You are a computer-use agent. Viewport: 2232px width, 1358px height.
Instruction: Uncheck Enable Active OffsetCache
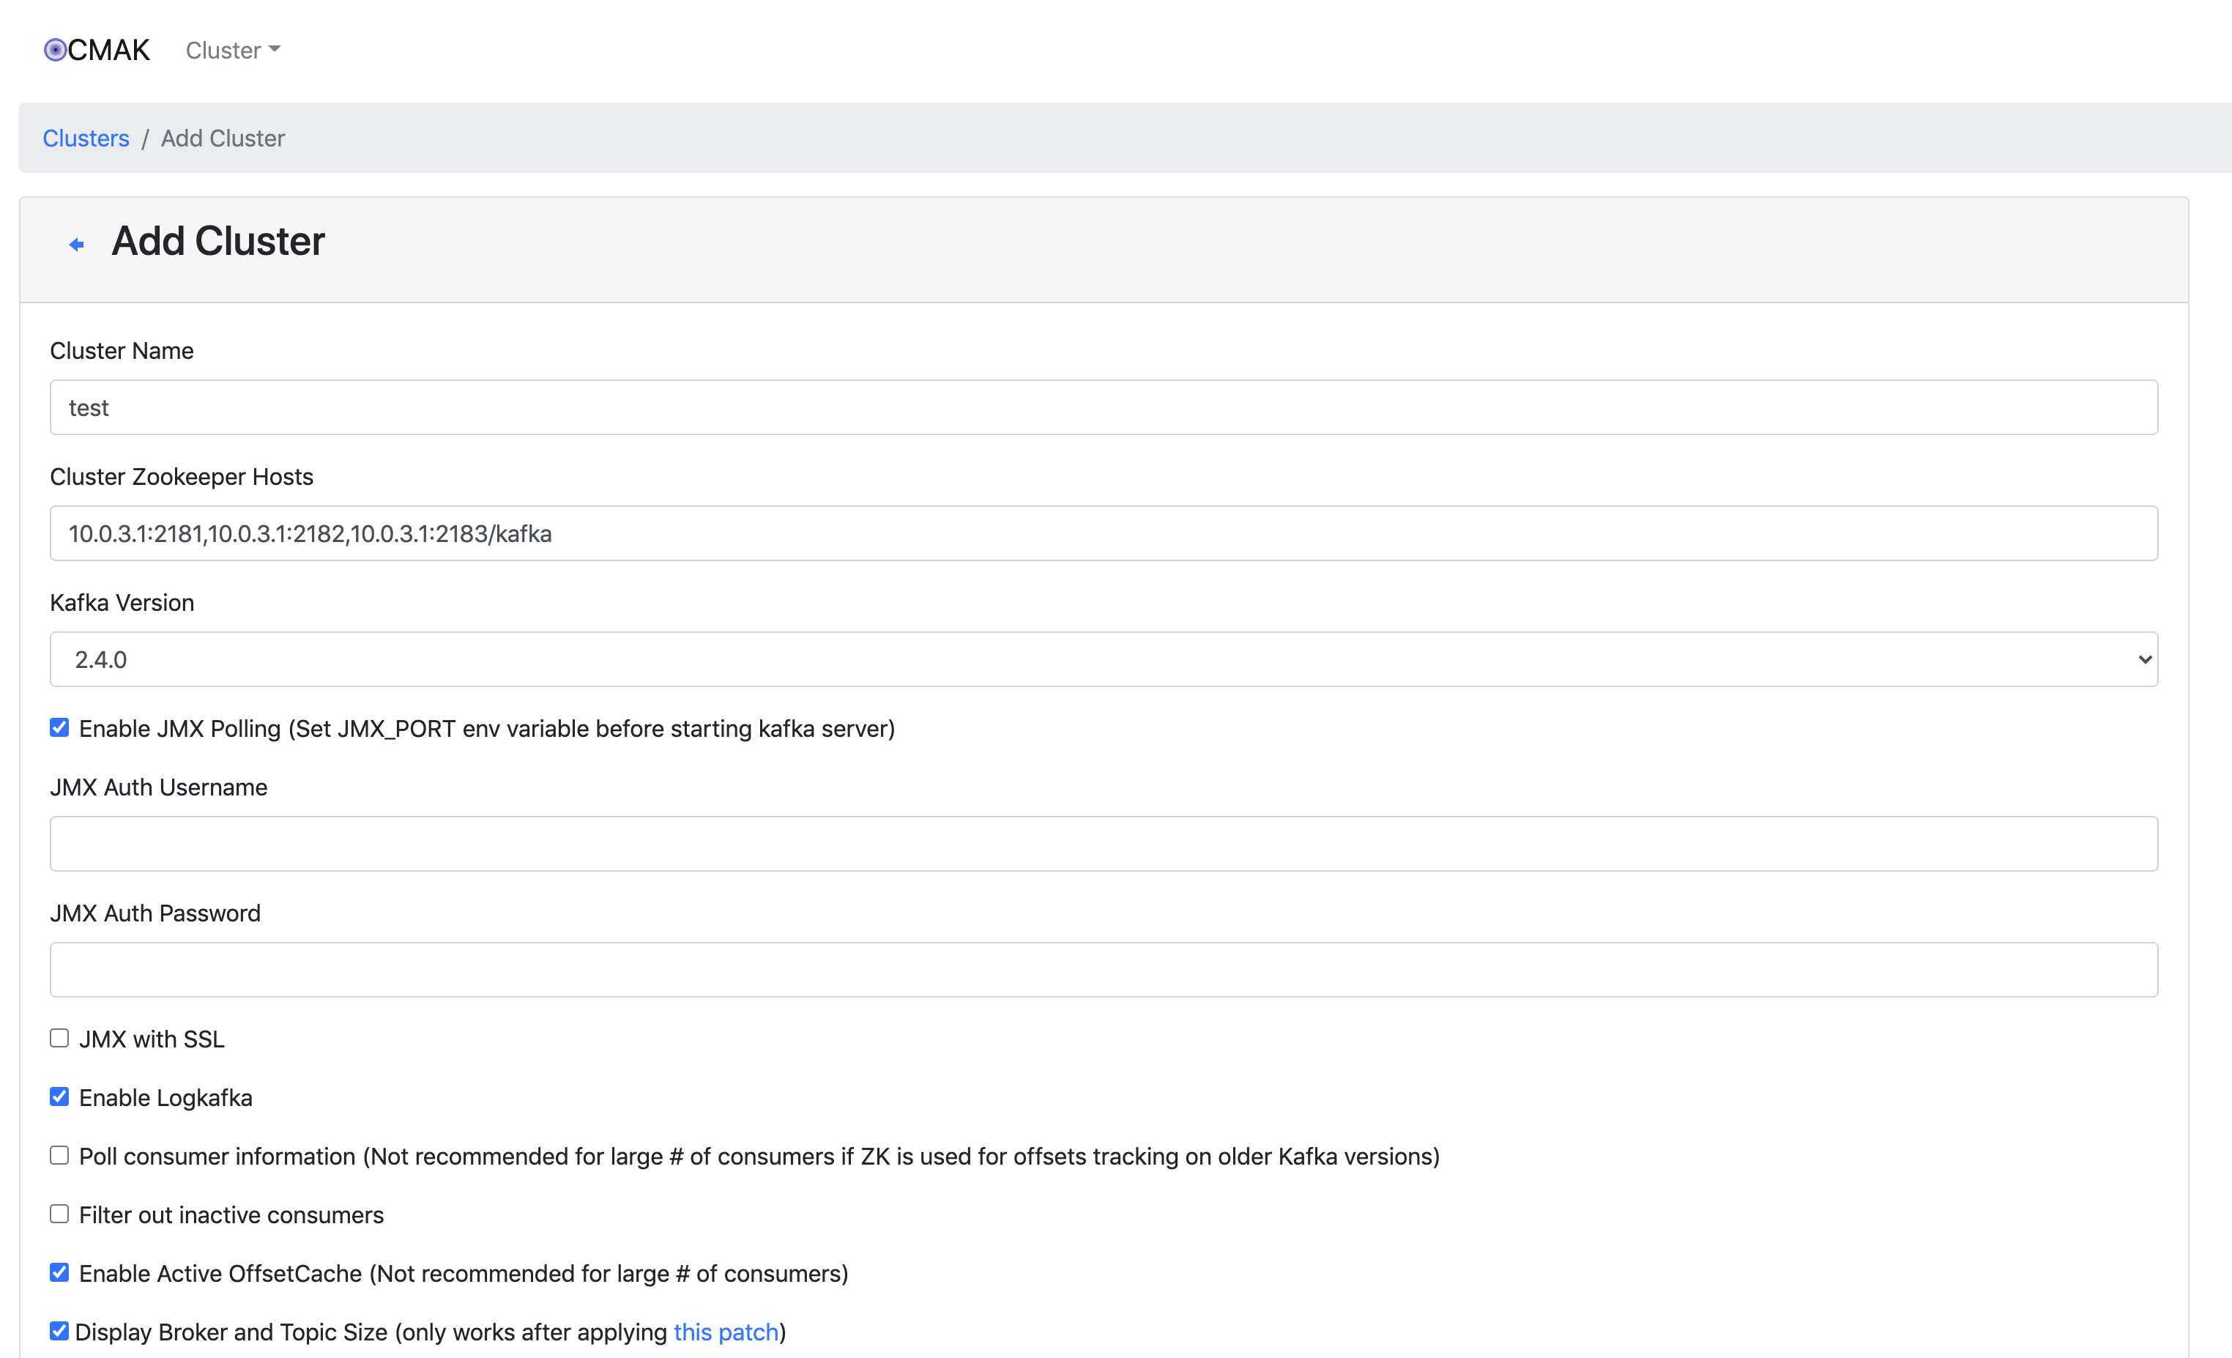(60, 1273)
